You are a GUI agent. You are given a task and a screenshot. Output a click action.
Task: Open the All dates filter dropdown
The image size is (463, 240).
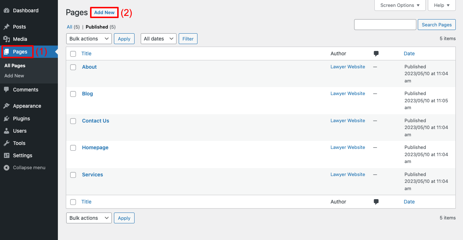(x=158, y=39)
